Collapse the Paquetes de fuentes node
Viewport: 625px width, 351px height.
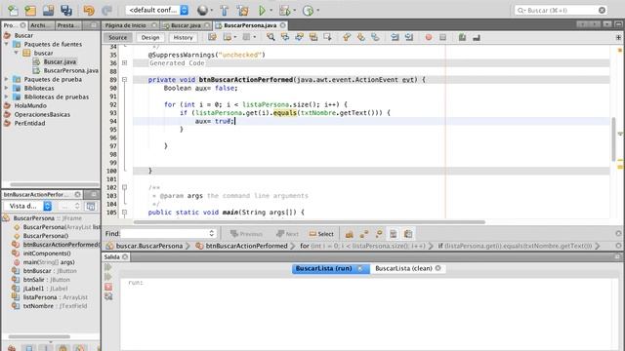coord(7,44)
